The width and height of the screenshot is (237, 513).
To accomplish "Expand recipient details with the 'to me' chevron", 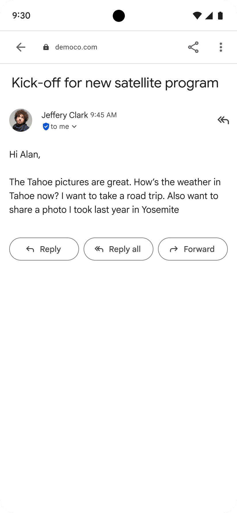I will pyautogui.click(x=74, y=127).
